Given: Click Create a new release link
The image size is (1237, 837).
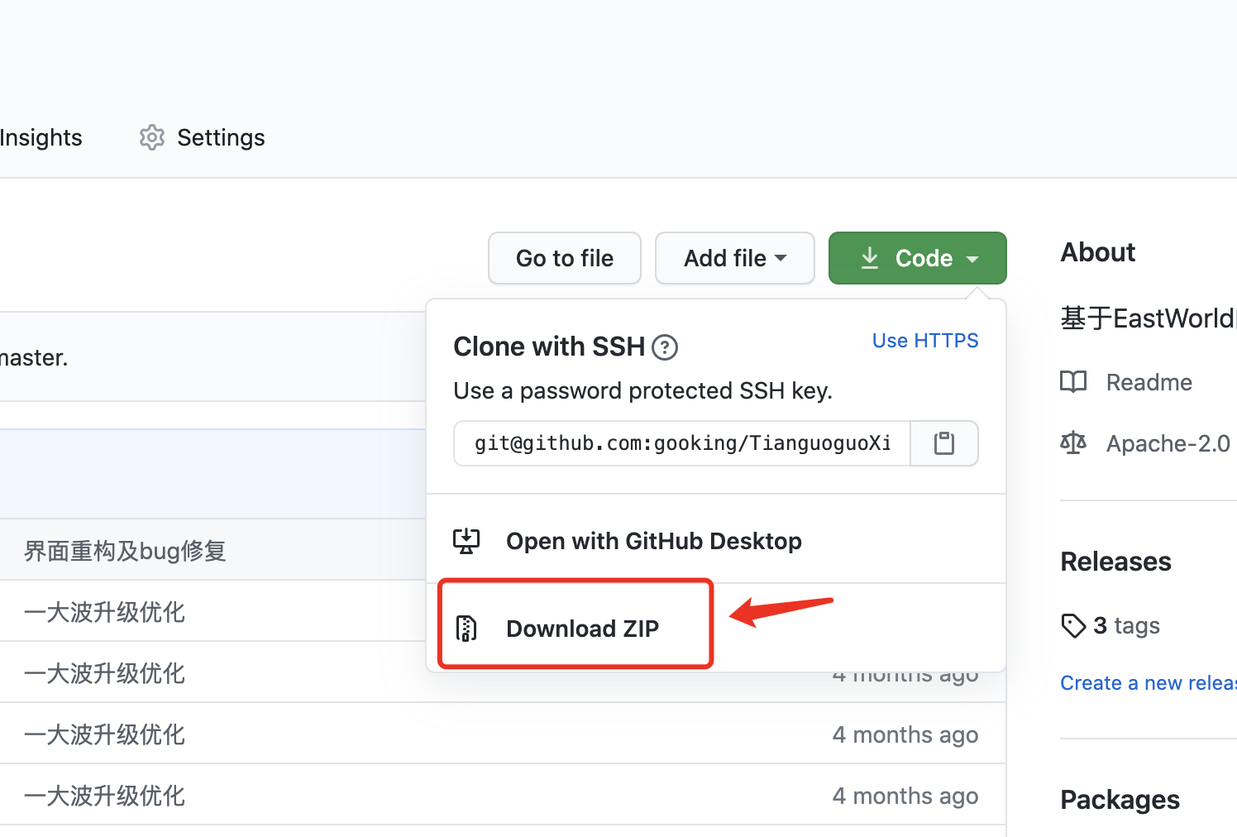Looking at the screenshot, I should point(1148,683).
